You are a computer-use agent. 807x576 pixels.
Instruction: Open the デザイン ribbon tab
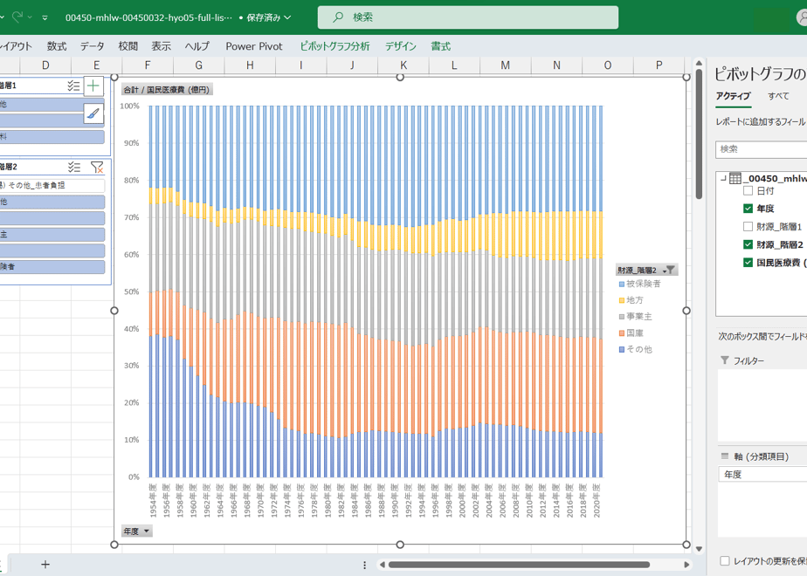pyautogui.click(x=400, y=46)
